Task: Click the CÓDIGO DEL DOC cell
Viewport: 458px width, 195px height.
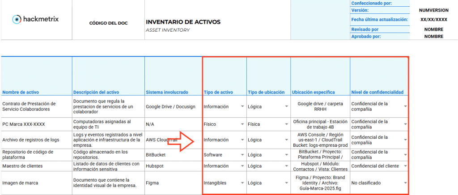Action: 108,23
